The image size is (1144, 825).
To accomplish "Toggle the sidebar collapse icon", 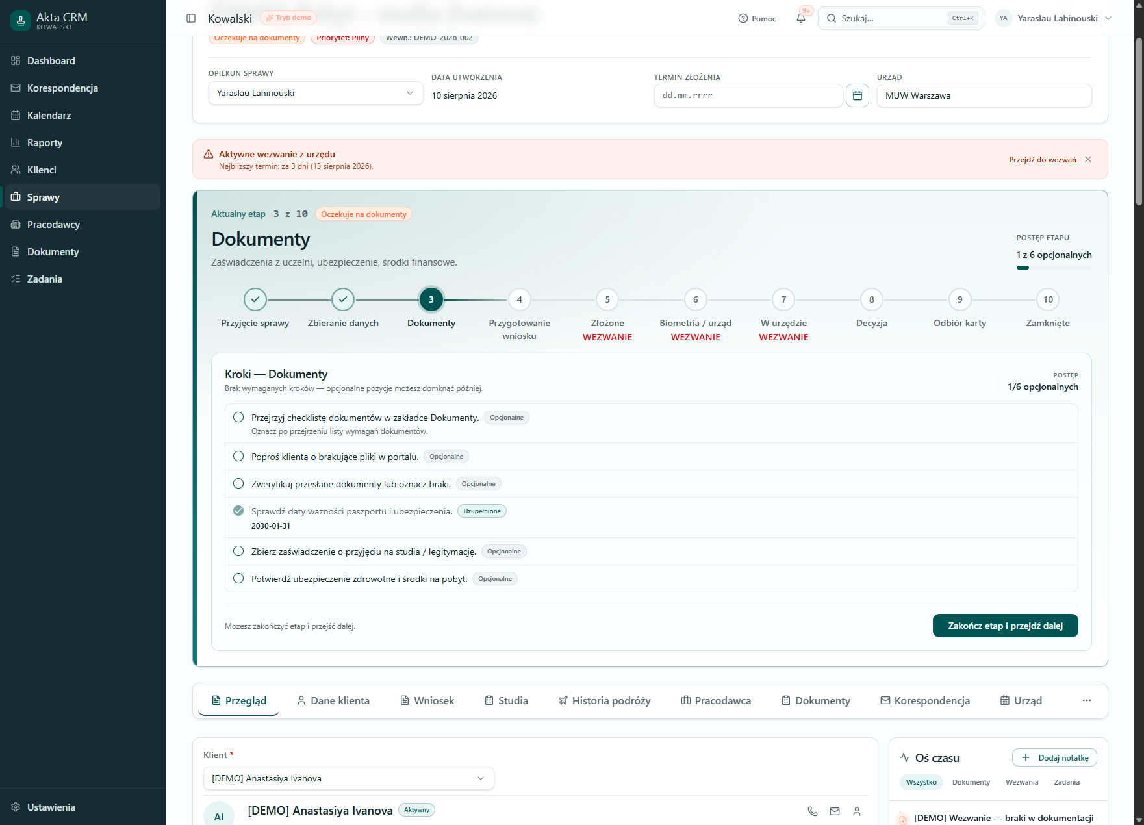I will (x=191, y=18).
